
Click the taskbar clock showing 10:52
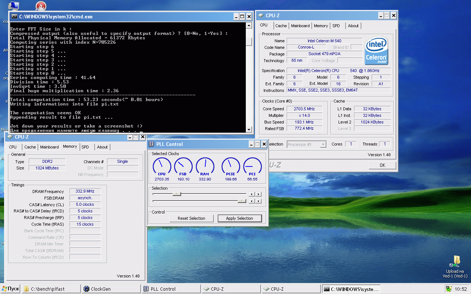(x=461, y=289)
